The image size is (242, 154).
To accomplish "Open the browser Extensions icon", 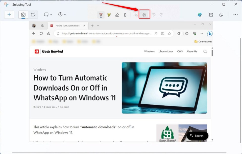I will coord(179,34).
